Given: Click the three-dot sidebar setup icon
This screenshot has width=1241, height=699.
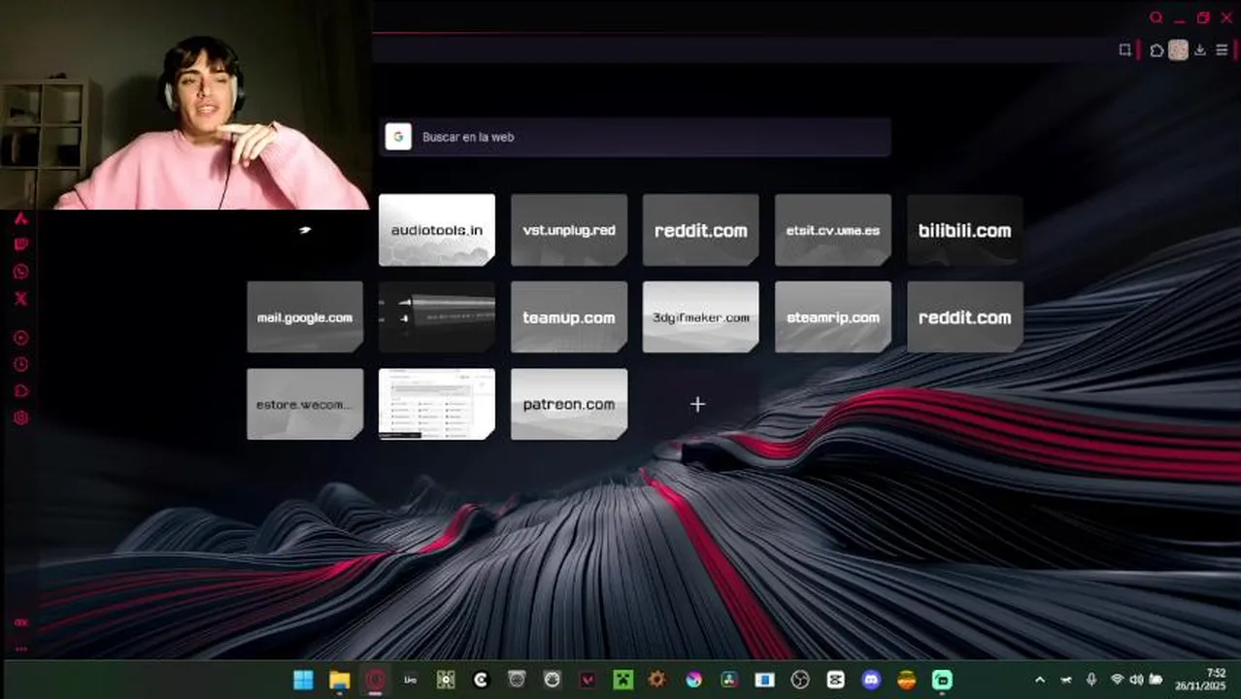Looking at the screenshot, I should (x=20, y=649).
